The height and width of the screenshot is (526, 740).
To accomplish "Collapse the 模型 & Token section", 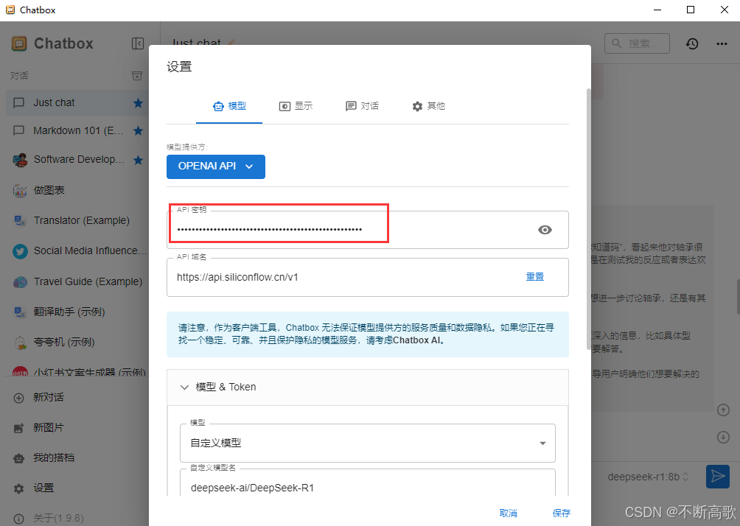I will [368, 388].
